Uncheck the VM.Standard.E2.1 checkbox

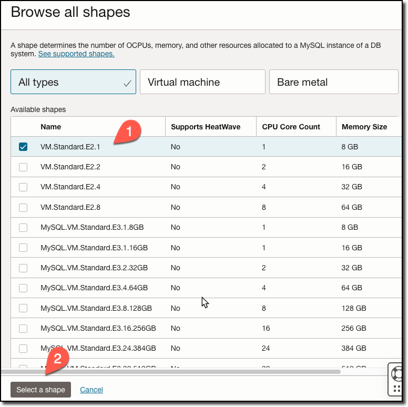(23, 147)
